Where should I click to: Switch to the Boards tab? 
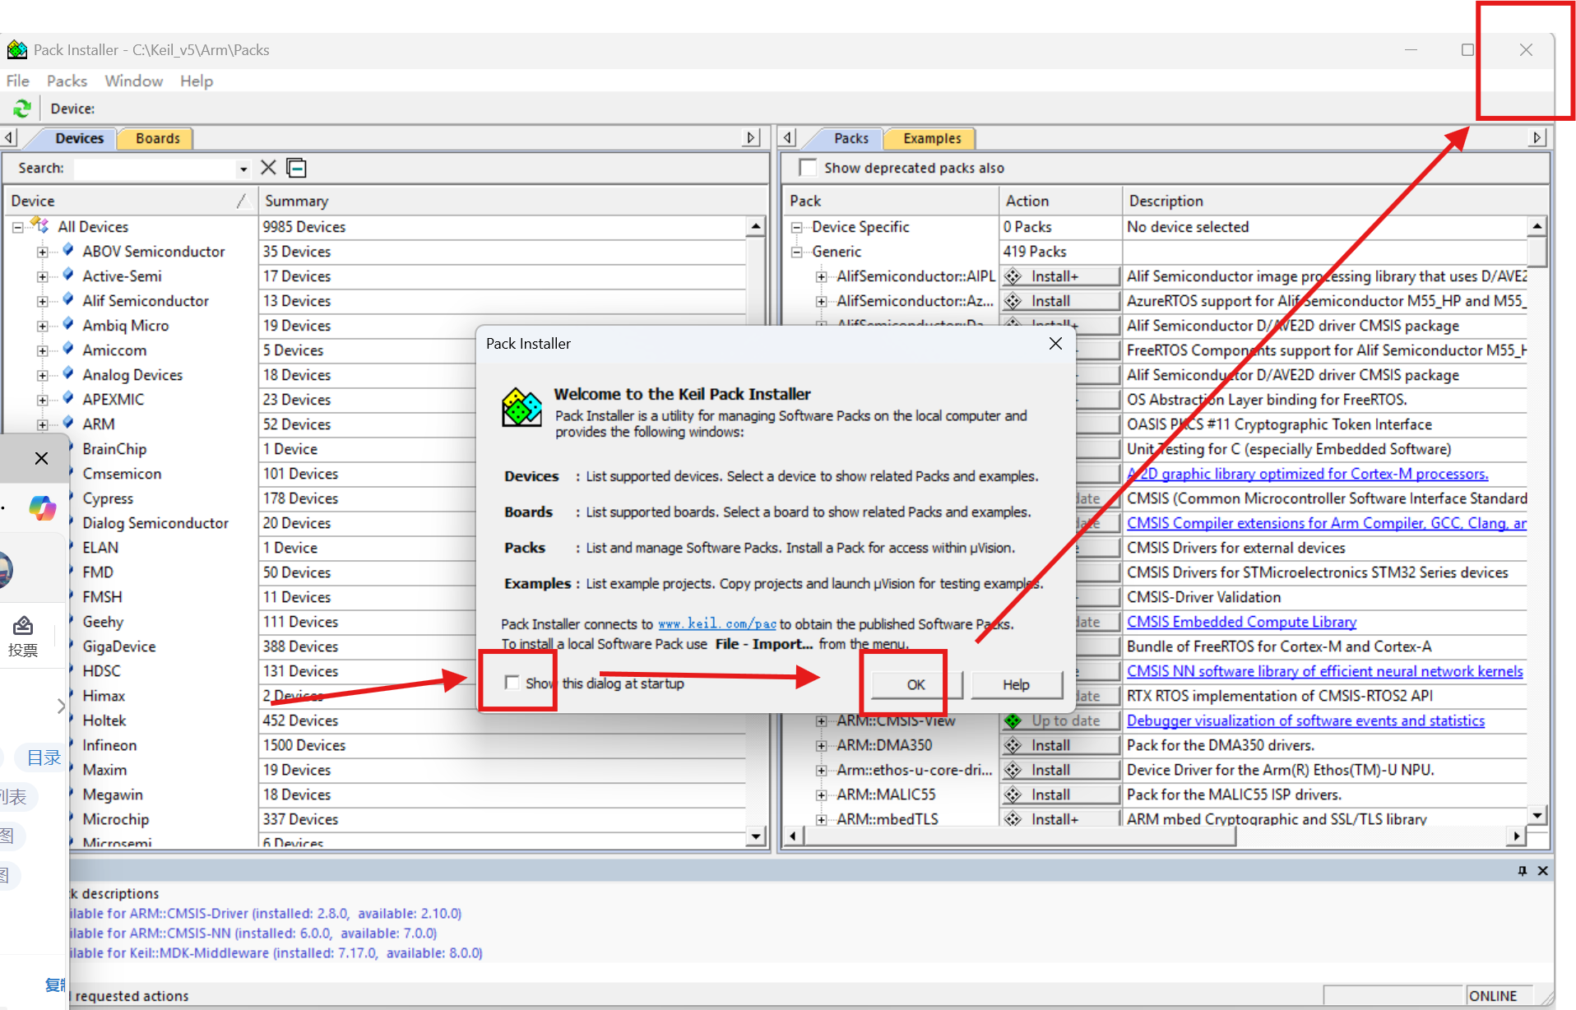[x=157, y=138]
